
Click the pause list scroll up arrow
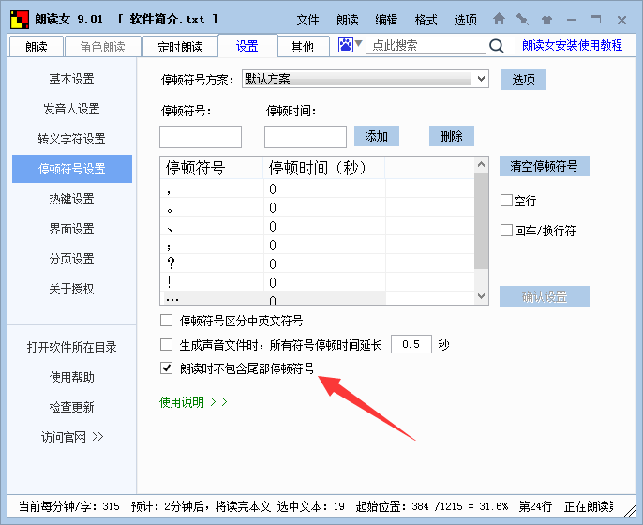[x=482, y=164]
